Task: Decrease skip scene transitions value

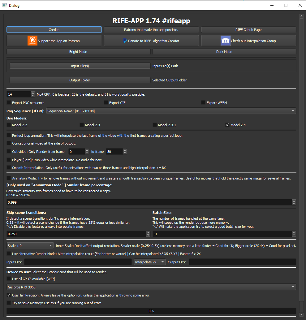Action: [x=148, y=235]
